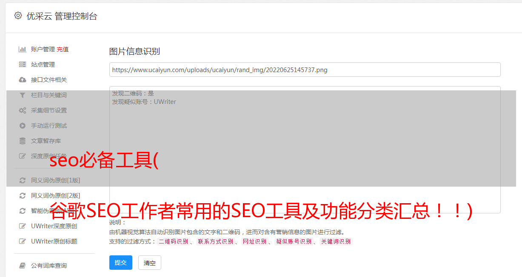Screen dimensions: 522x277
Task: Click the 网址识别 tag
Action: click(254, 241)
